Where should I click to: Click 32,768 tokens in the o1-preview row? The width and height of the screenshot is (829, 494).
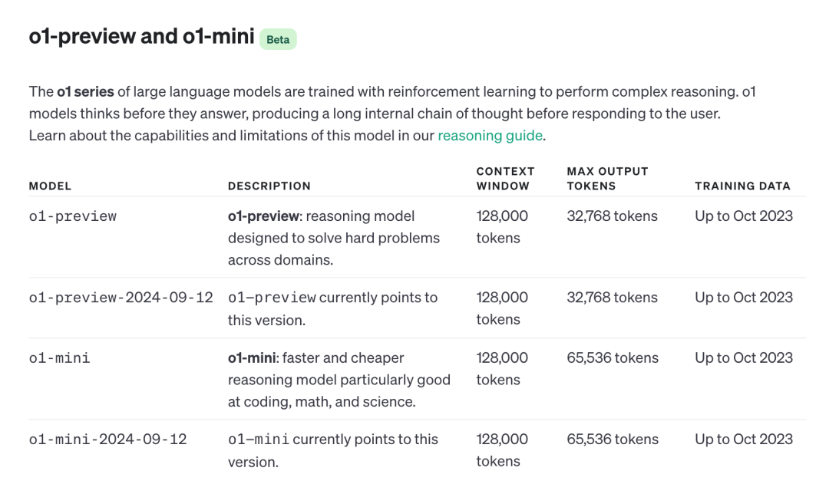coord(612,216)
